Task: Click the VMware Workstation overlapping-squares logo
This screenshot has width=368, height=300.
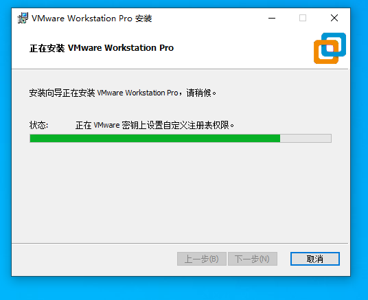Action: click(x=330, y=48)
